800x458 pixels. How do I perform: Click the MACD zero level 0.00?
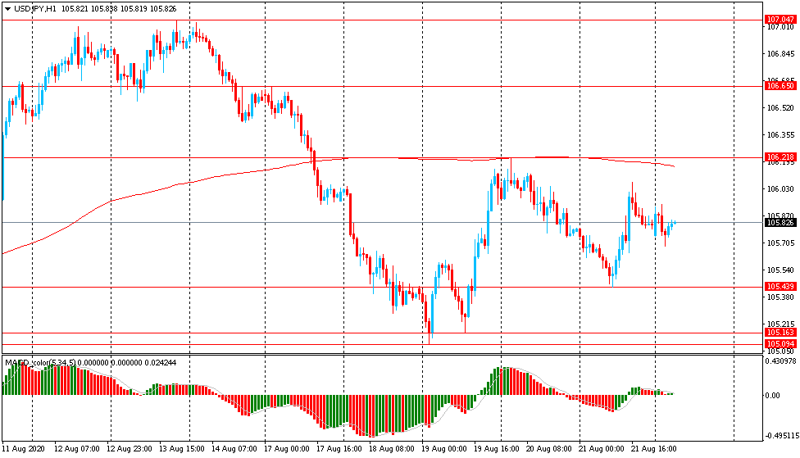coord(772,395)
